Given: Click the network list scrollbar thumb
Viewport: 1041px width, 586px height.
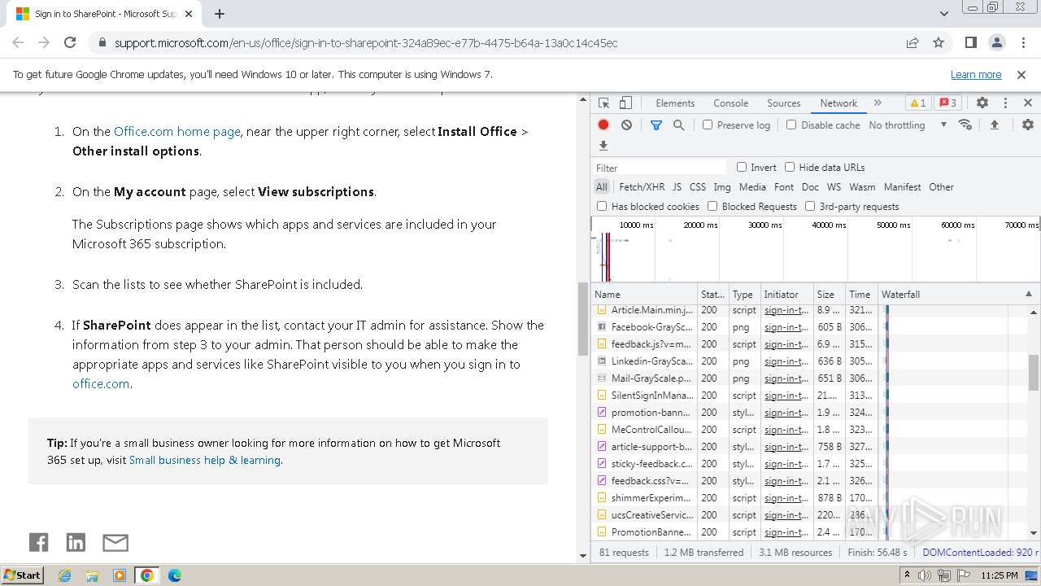Looking at the screenshot, I should [x=1034, y=373].
